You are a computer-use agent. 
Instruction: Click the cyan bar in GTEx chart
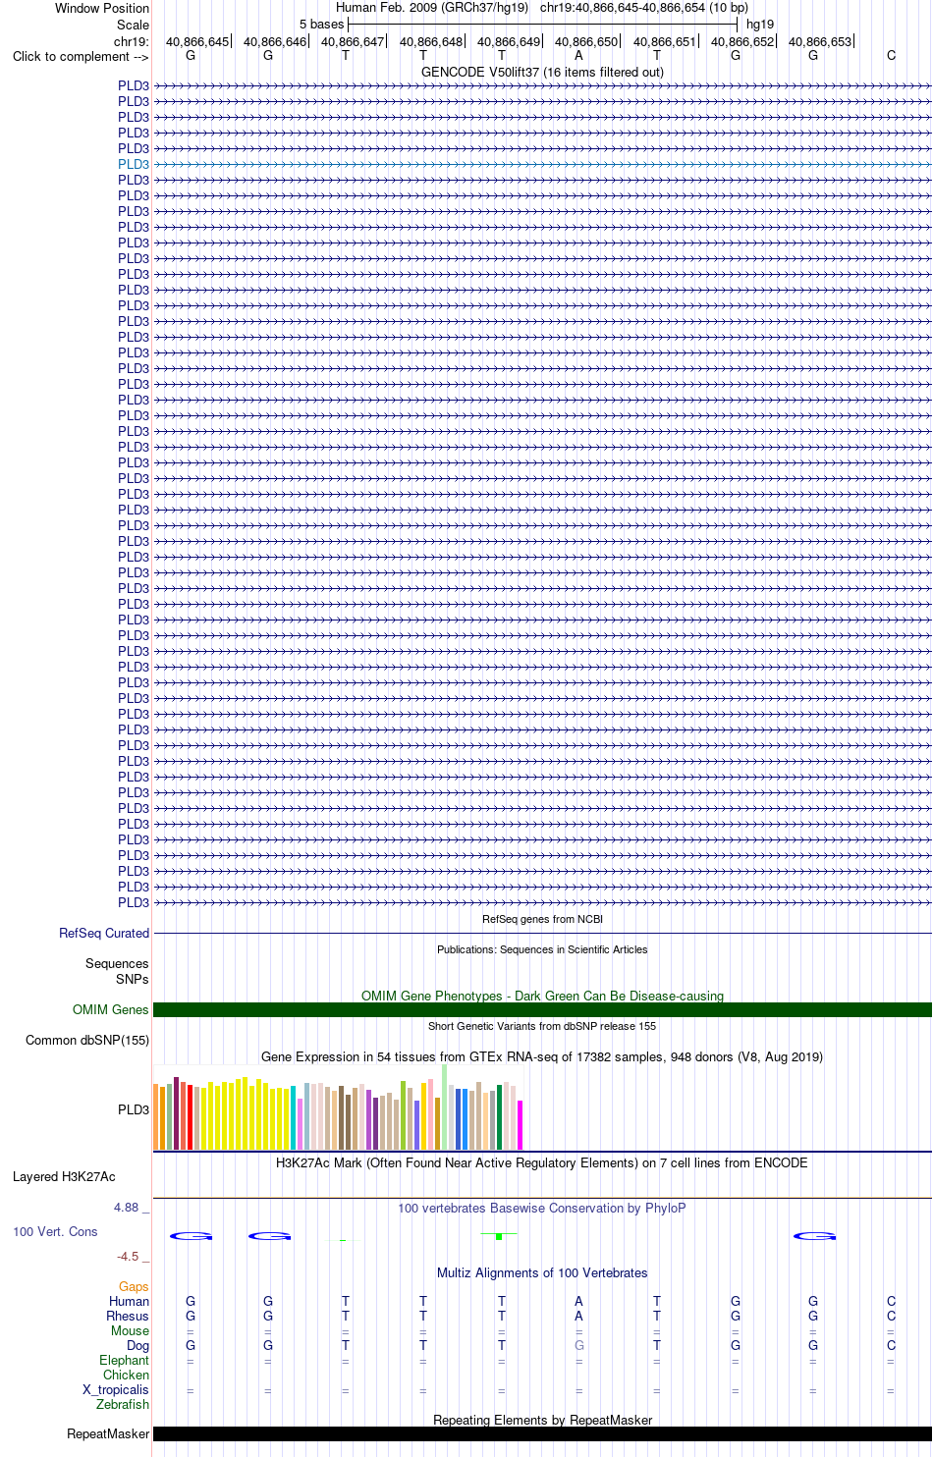pos(294,1118)
